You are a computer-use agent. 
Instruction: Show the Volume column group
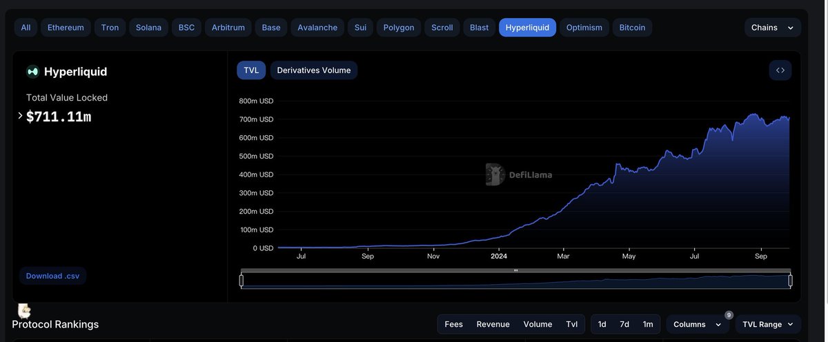coord(538,324)
